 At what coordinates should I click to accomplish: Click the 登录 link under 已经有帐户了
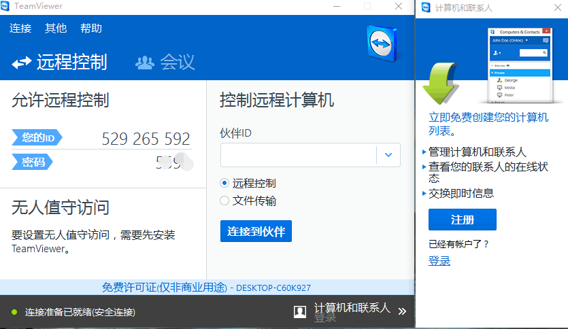439,261
